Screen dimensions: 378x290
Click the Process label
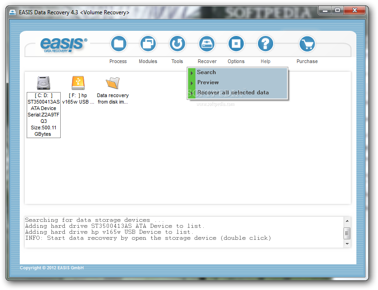[x=118, y=61]
